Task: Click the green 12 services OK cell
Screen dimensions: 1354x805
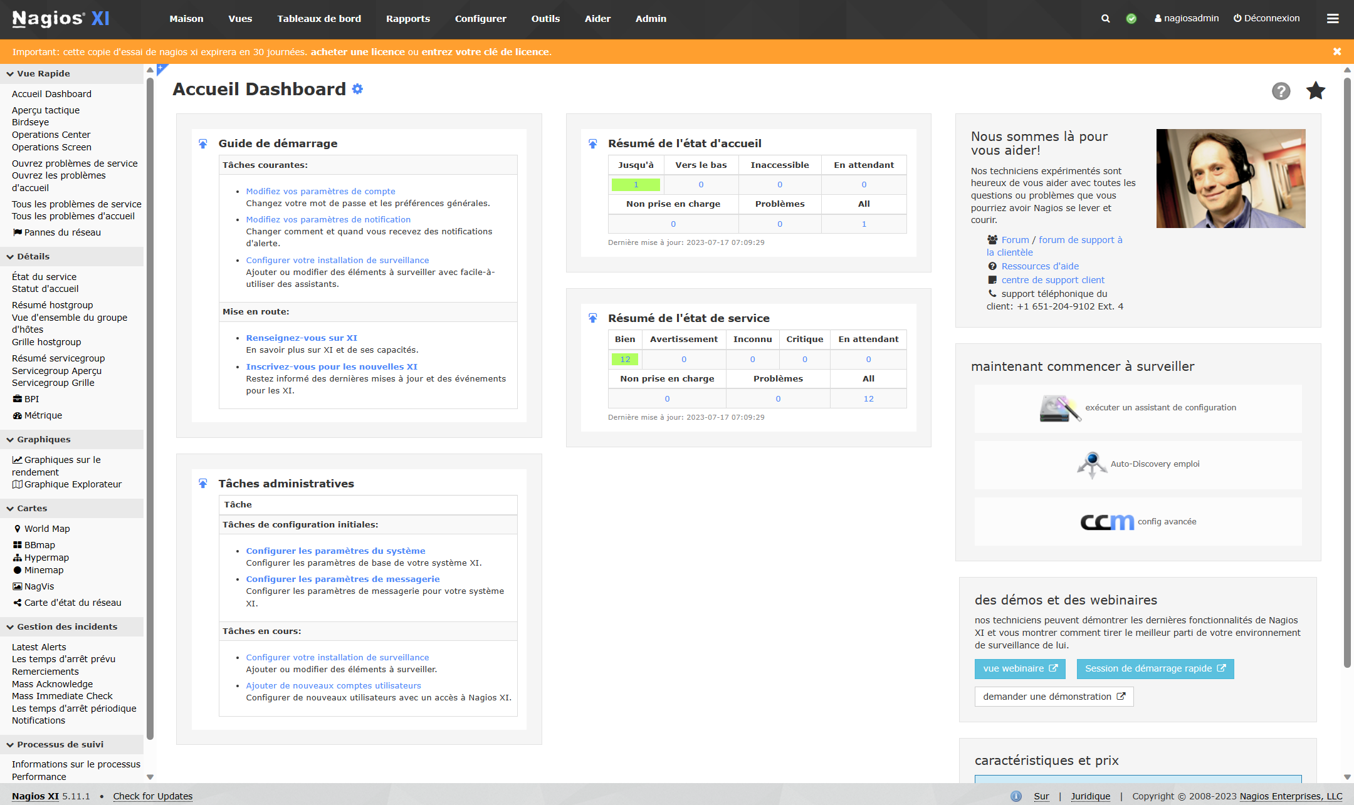Action: coord(625,360)
